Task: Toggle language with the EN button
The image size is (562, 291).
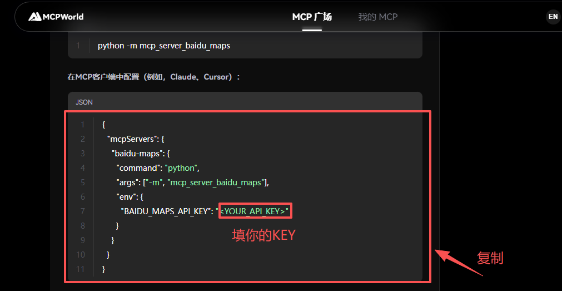Action: click(x=553, y=17)
